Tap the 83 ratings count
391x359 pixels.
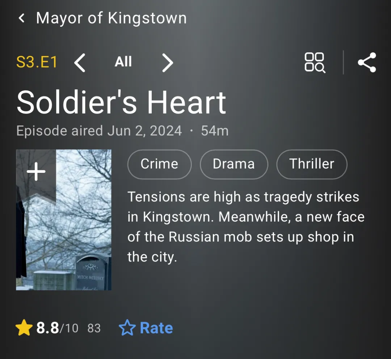[94, 328]
